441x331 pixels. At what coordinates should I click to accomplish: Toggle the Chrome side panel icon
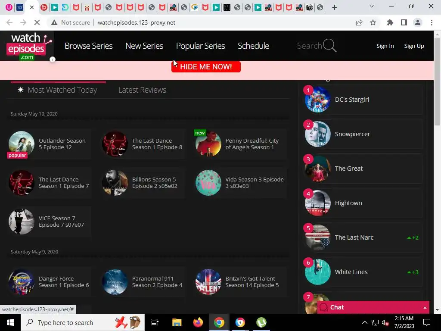tap(404, 22)
